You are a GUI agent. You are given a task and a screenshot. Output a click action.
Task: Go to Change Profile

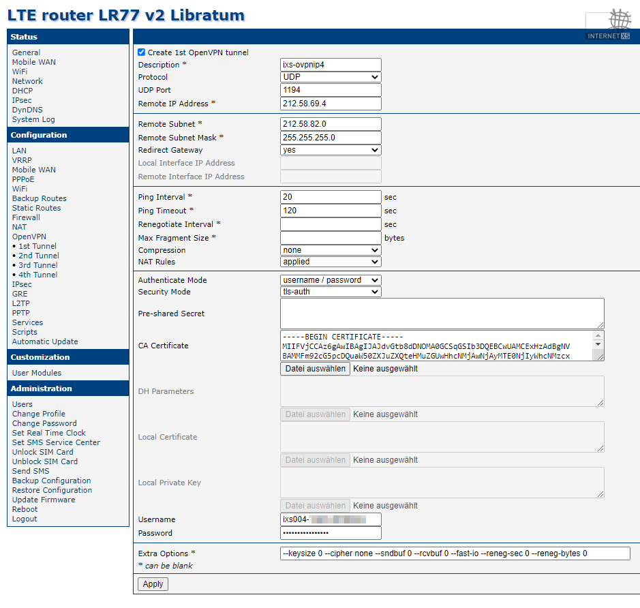click(38, 414)
